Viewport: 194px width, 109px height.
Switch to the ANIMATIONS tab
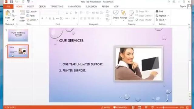[74, 6]
